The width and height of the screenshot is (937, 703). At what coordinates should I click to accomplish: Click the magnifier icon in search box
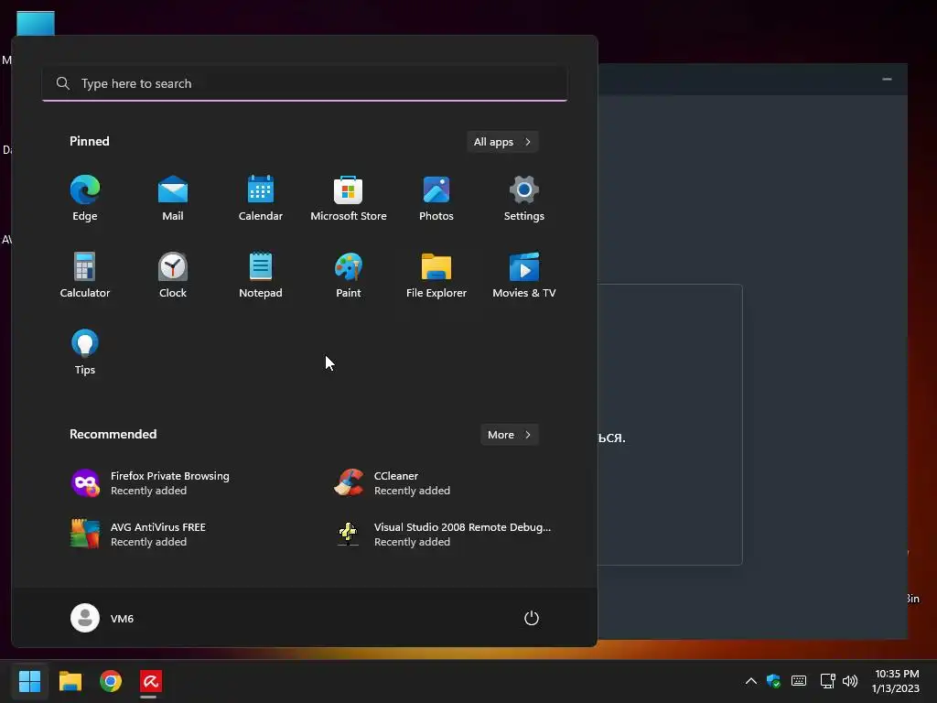[x=63, y=83]
